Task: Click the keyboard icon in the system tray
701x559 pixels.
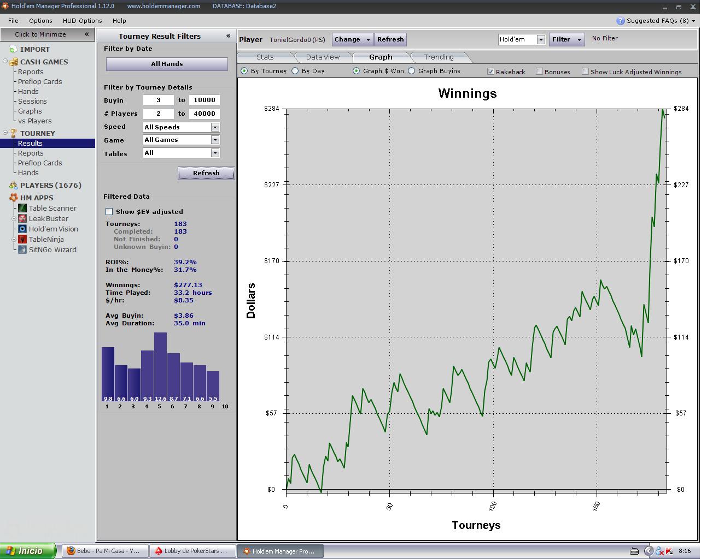Action: (634, 551)
